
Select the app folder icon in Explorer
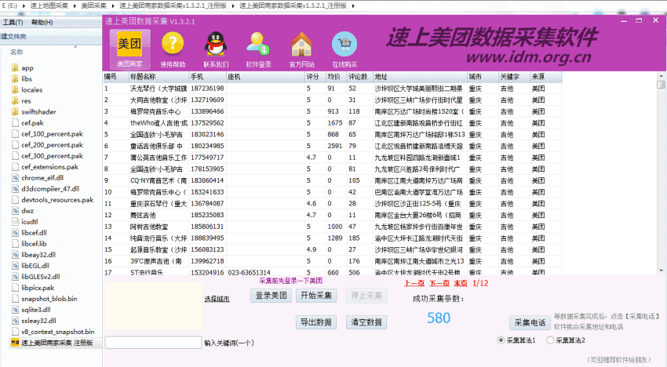[x=15, y=67]
